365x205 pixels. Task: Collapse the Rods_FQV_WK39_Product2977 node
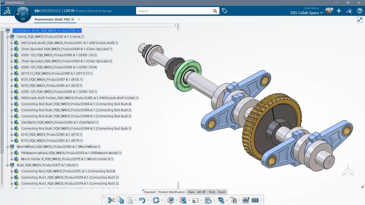click(x=7, y=165)
